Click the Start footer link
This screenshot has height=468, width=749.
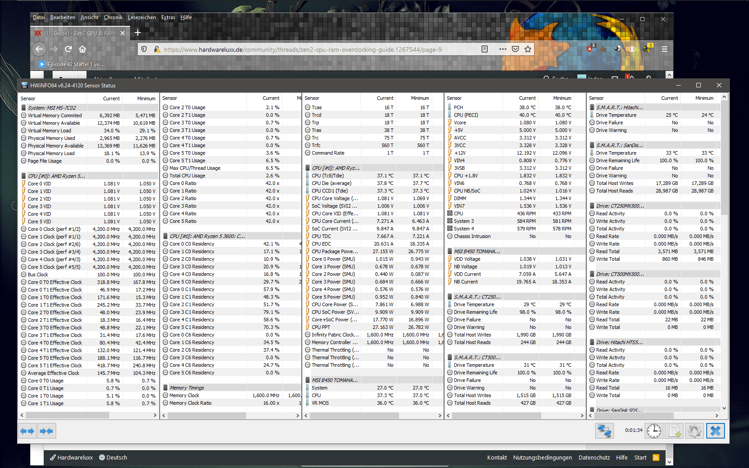pos(640,457)
